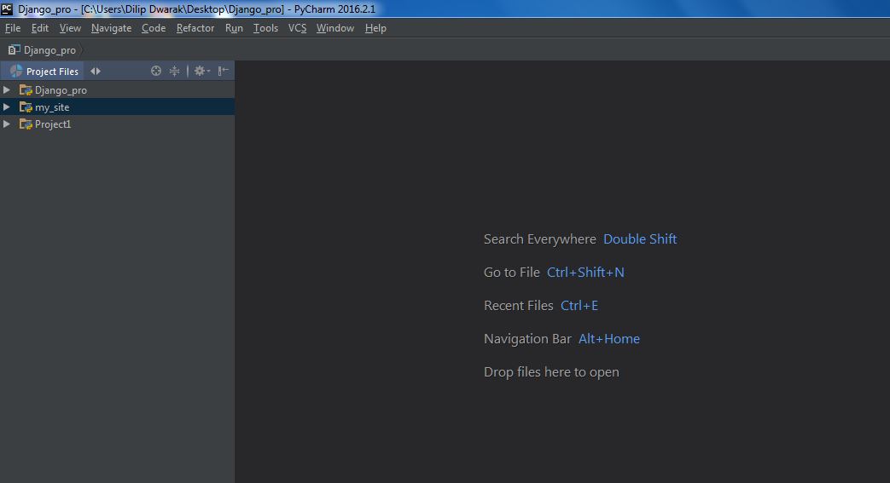Screen dimensions: 890x483
Task: Click the Ctrl+Shift+N shortcut text
Action: (585, 272)
